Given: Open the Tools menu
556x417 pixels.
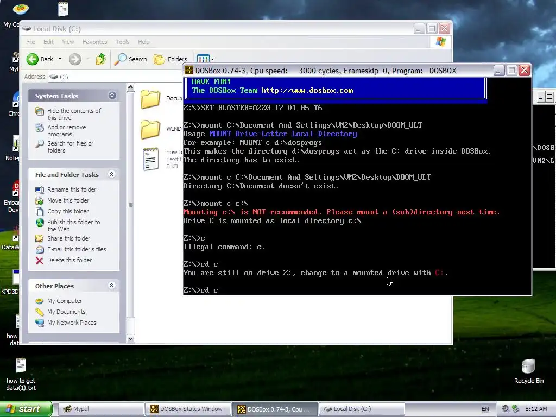Looking at the screenshot, I should (x=122, y=42).
